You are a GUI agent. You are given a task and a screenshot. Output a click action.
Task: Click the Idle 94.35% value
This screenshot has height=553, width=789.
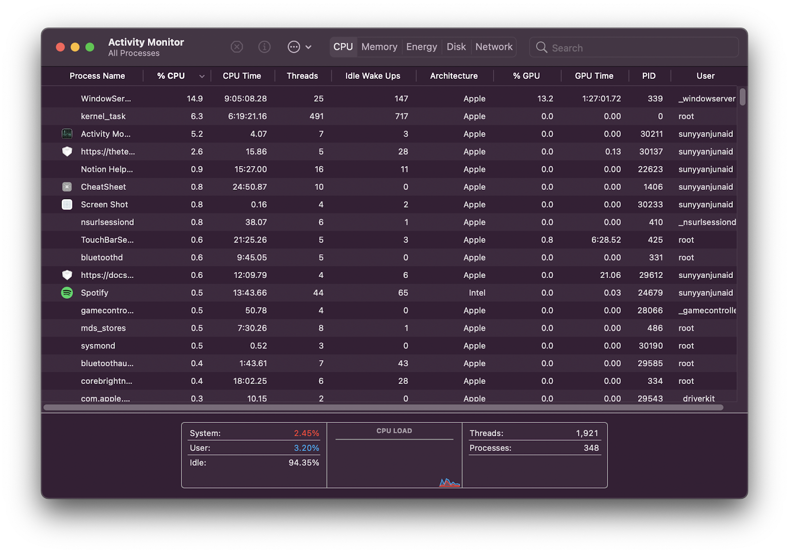(304, 463)
